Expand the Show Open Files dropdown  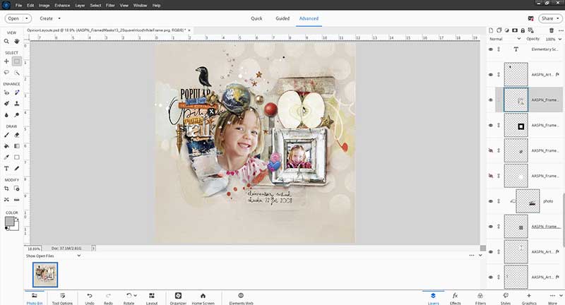[x=79, y=256]
